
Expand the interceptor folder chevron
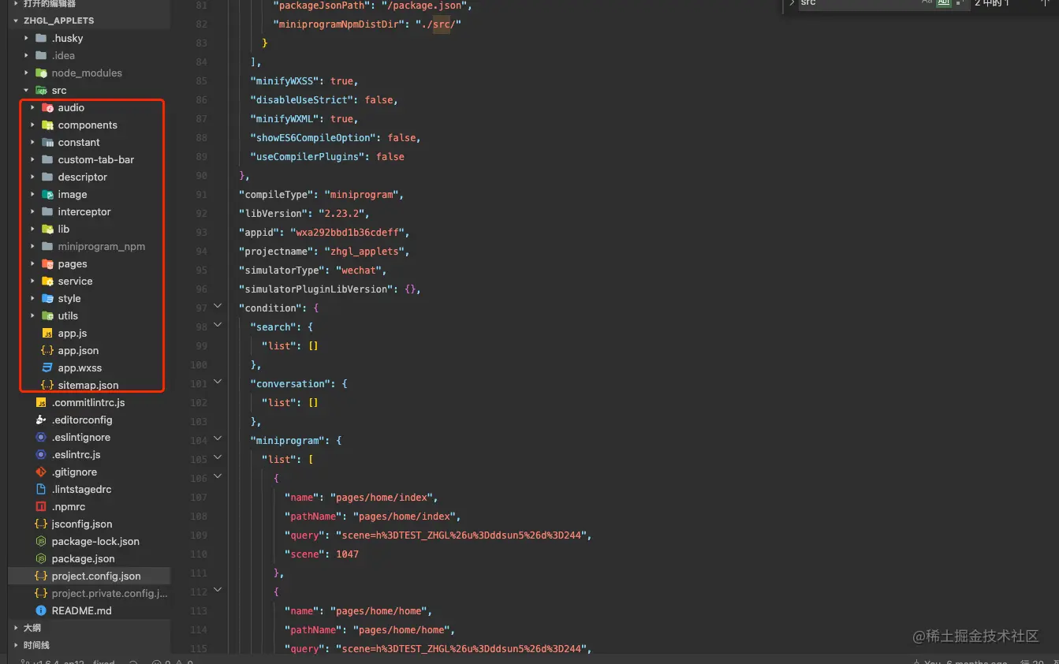pos(32,212)
